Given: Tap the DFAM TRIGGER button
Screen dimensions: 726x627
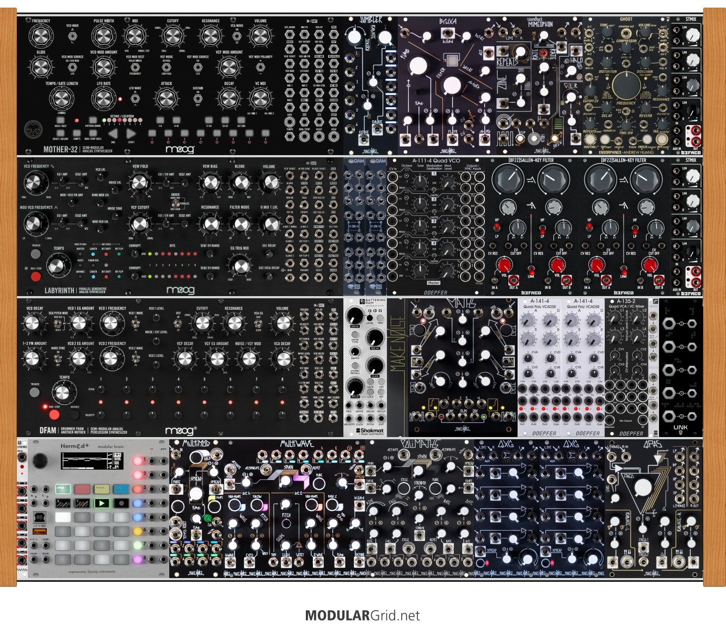Looking at the screenshot, I should click(x=35, y=391).
